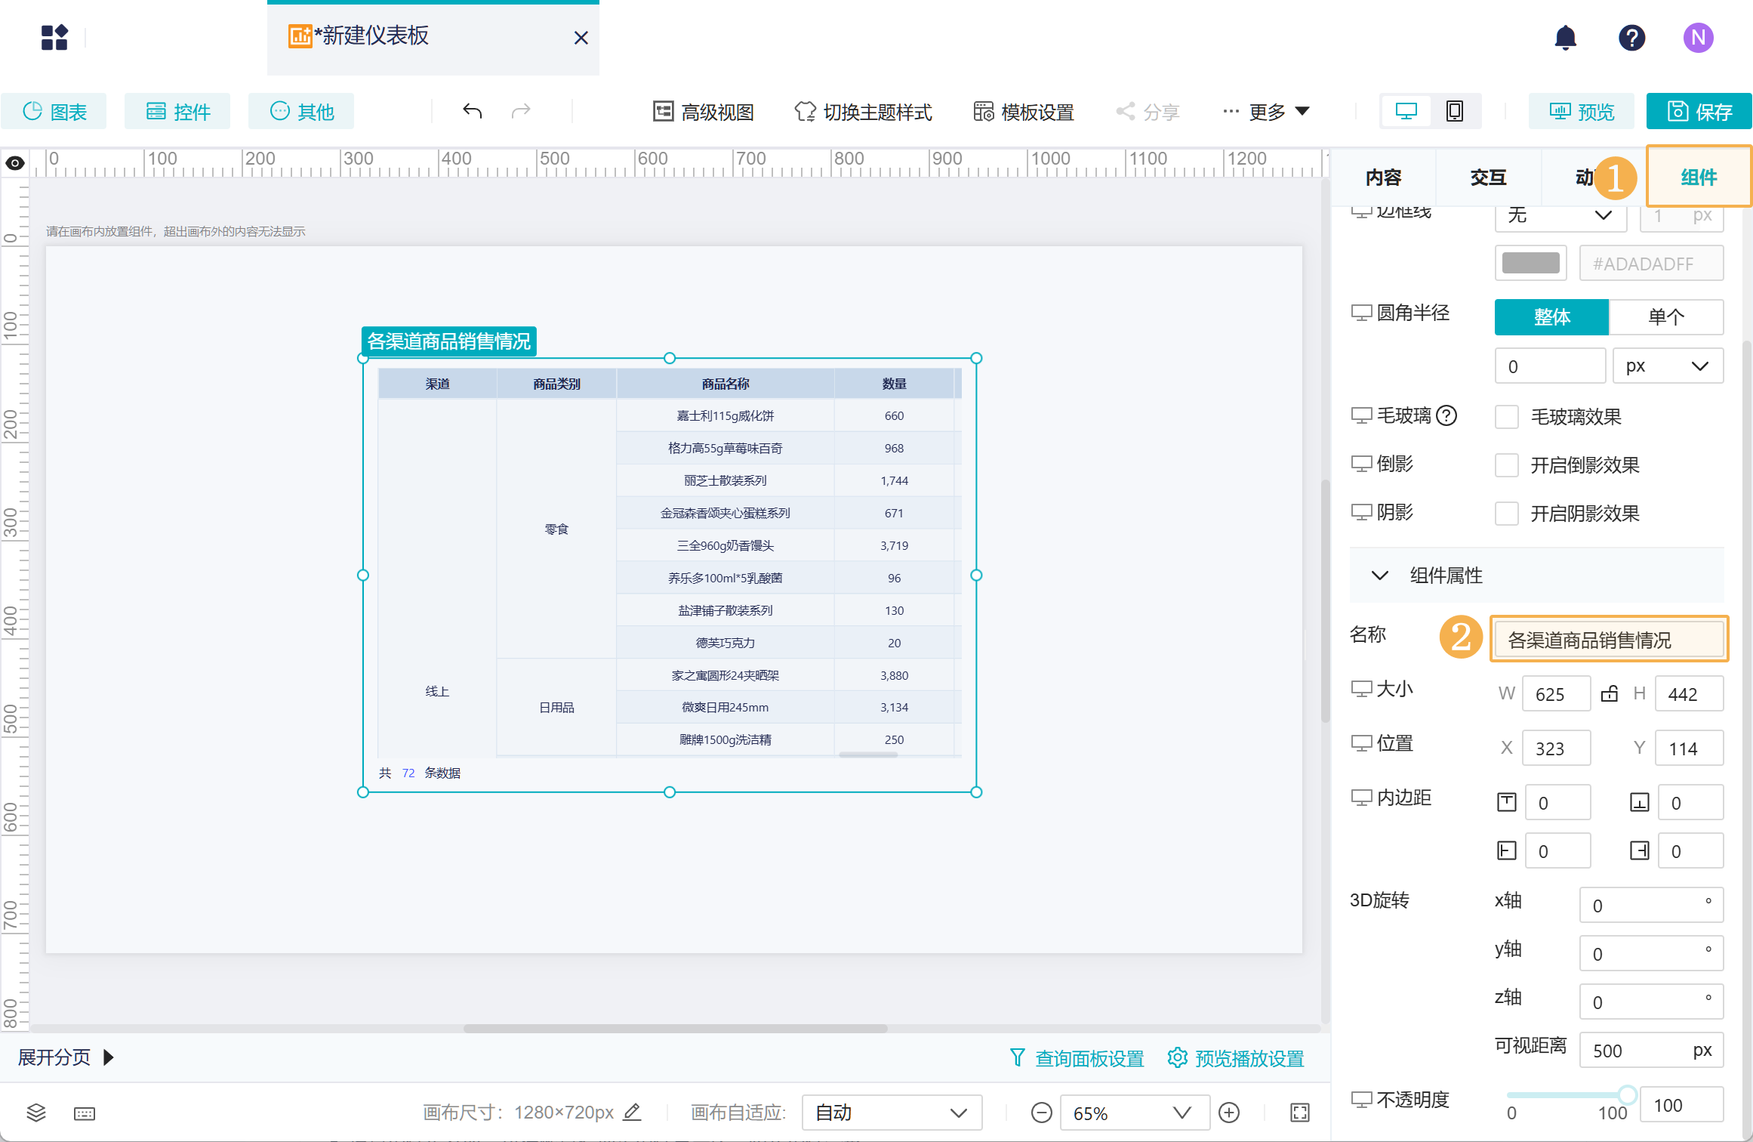The height and width of the screenshot is (1142, 1753).
Task: Click the zoom out minus icon
Action: [x=1041, y=1113]
